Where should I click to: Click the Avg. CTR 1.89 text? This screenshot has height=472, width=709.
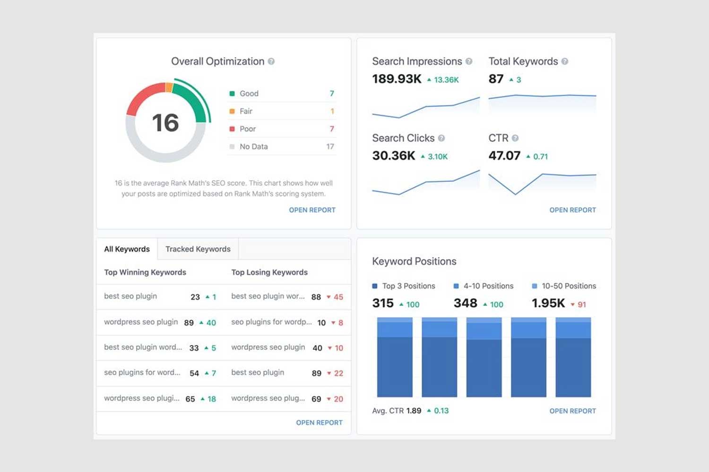(397, 411)
